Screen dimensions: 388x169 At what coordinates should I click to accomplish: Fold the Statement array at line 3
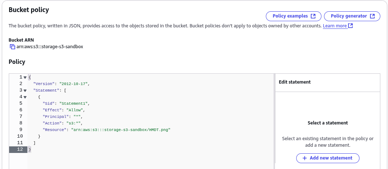pos(25,90)
